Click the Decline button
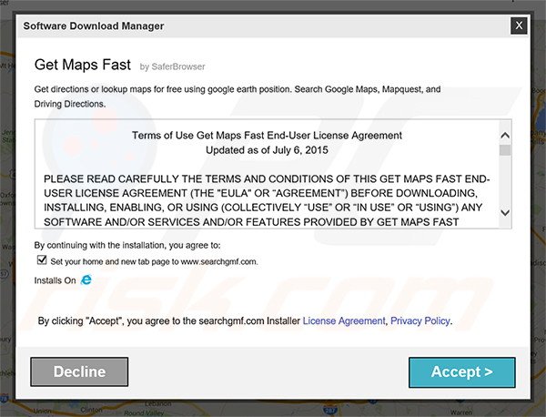Viewport: 546px width, 417px height. pos(79,371)
